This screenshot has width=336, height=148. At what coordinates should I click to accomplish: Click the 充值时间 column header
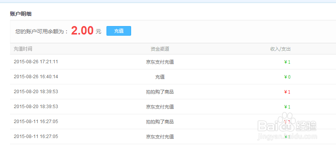point(23,49)
